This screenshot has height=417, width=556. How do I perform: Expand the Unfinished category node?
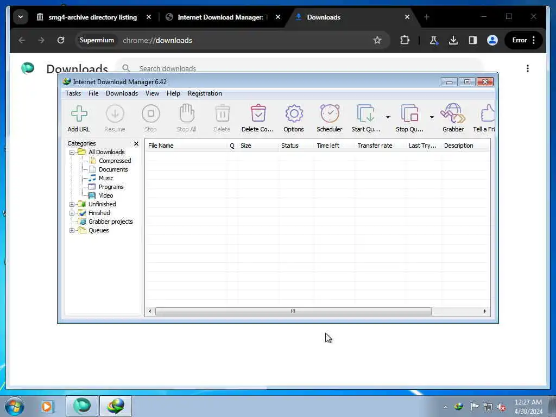(x=72, y=204)
